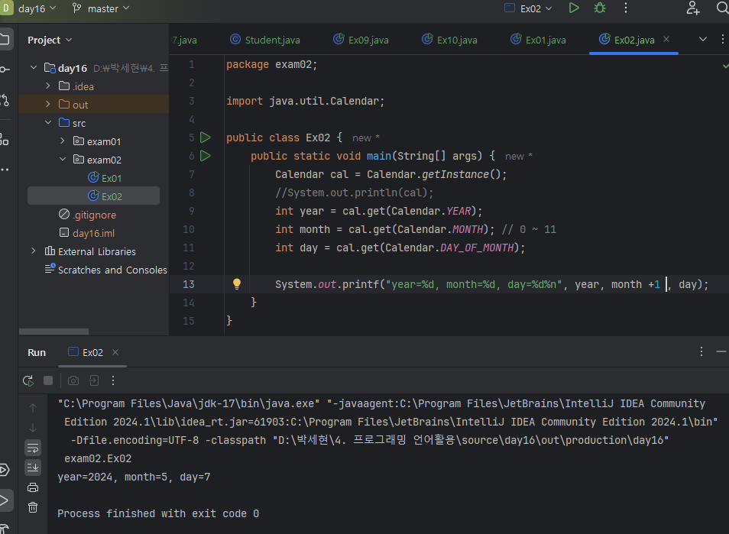Switch to Ex01.java tab

pyautogui.click(x=539, y=40)
